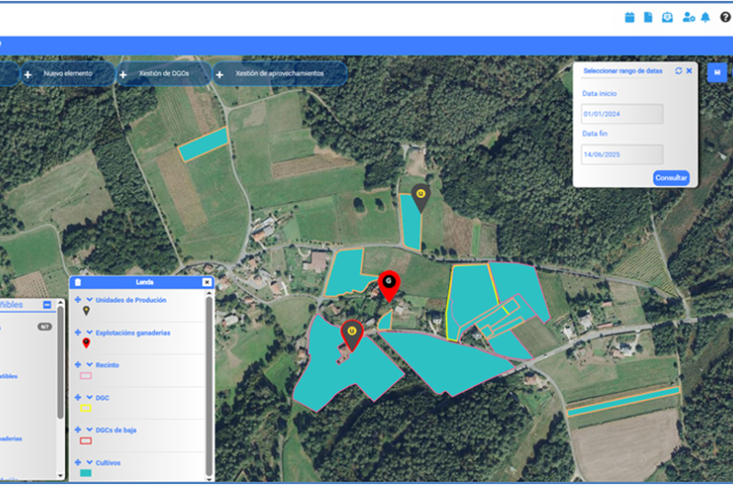The image size is (733, 485).
Task: Open the notifications bell
Action: tap(706, 17)
